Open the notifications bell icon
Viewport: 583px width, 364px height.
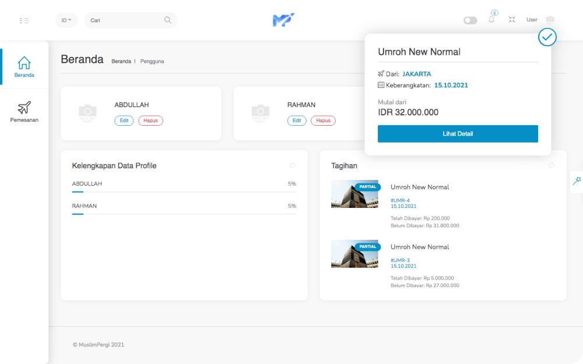tap(491, 20)
